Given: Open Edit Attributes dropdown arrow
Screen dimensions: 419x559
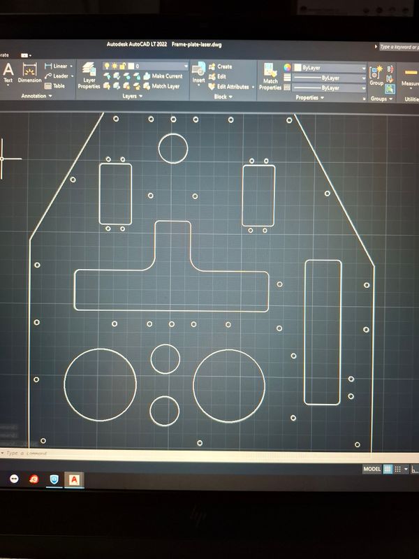Looking at the screenshot, I should (253, 87).
